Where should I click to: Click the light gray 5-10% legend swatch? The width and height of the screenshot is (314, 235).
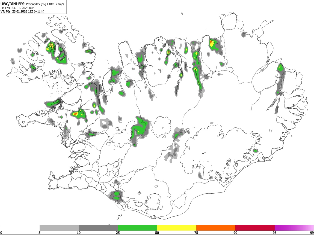point(59,228)
